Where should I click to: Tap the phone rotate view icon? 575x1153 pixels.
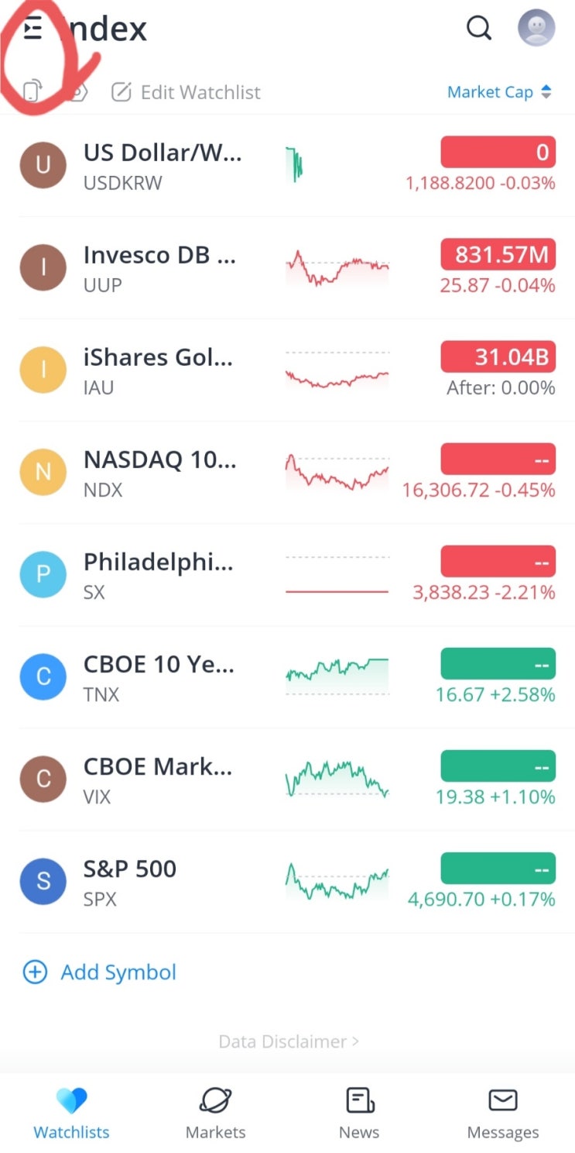click(32, 91)
